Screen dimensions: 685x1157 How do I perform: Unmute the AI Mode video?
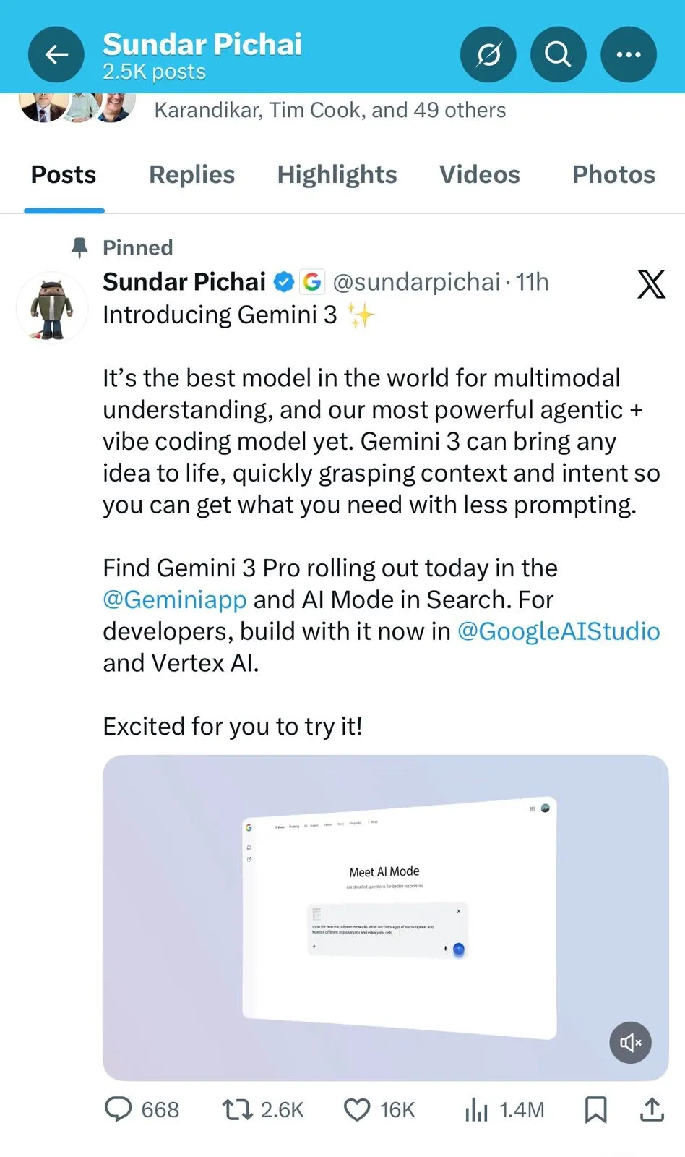click(629, 1042)
